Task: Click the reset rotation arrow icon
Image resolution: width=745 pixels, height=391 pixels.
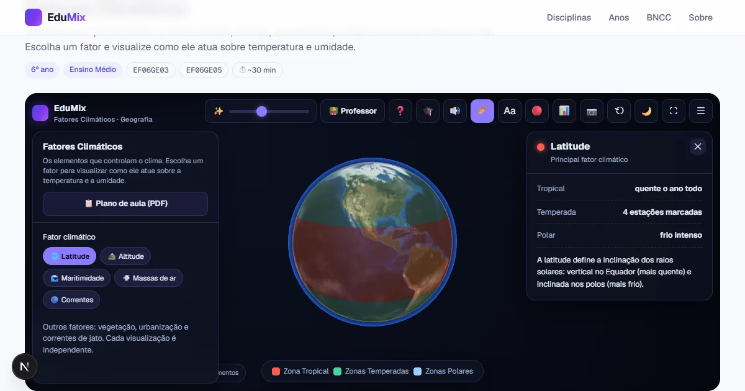Action: tap(619, 111)
